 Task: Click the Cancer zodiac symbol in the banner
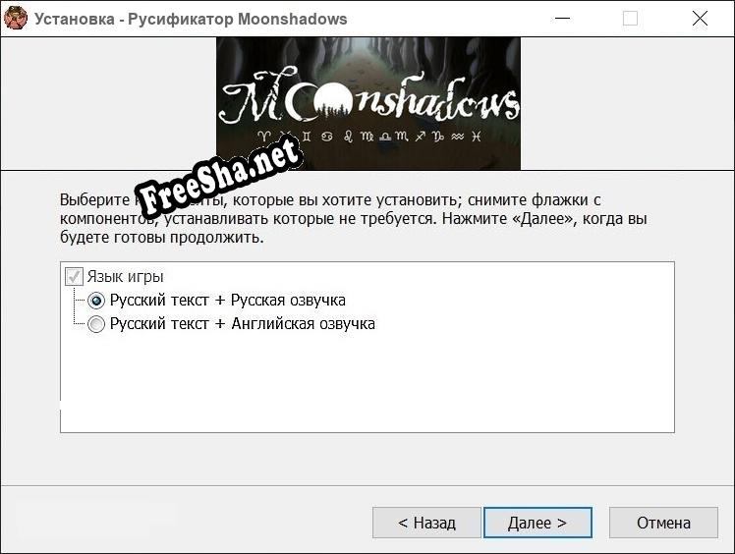click(x=327, y=137)
